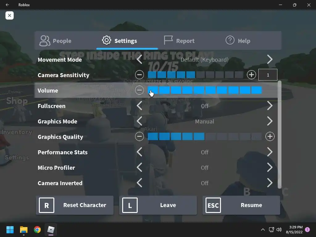
Task: Toggle Performance Stats with right arrow
Action: click(270, 152)
